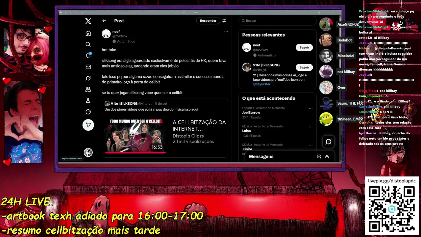Open the A CELLBITZAÇÃO DA INTERNET video title
421x237 pixels.
(x=199, y=125)
